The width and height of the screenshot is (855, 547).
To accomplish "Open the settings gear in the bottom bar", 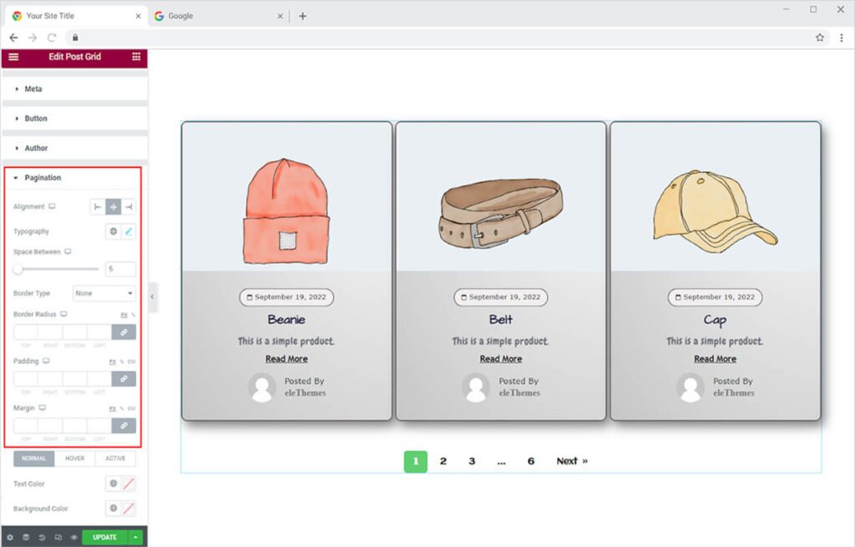I will (10, 538).
